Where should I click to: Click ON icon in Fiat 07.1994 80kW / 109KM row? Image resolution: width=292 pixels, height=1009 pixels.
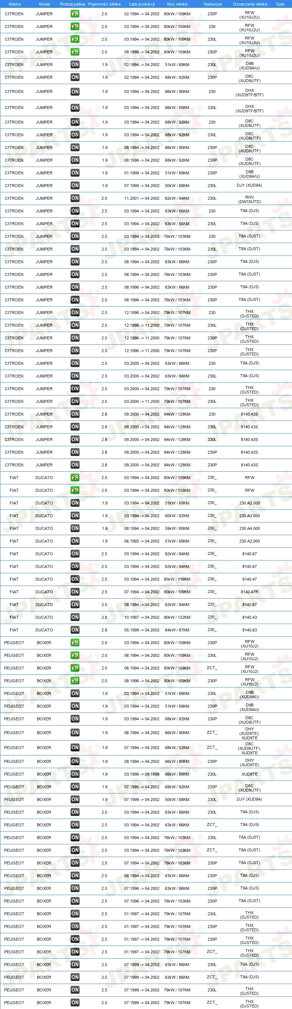75,592
